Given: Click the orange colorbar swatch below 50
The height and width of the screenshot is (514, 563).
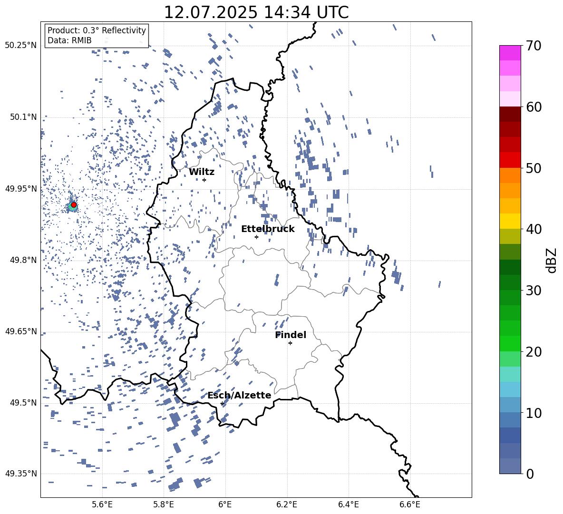Looking at the screenshot, I should 510,175.
